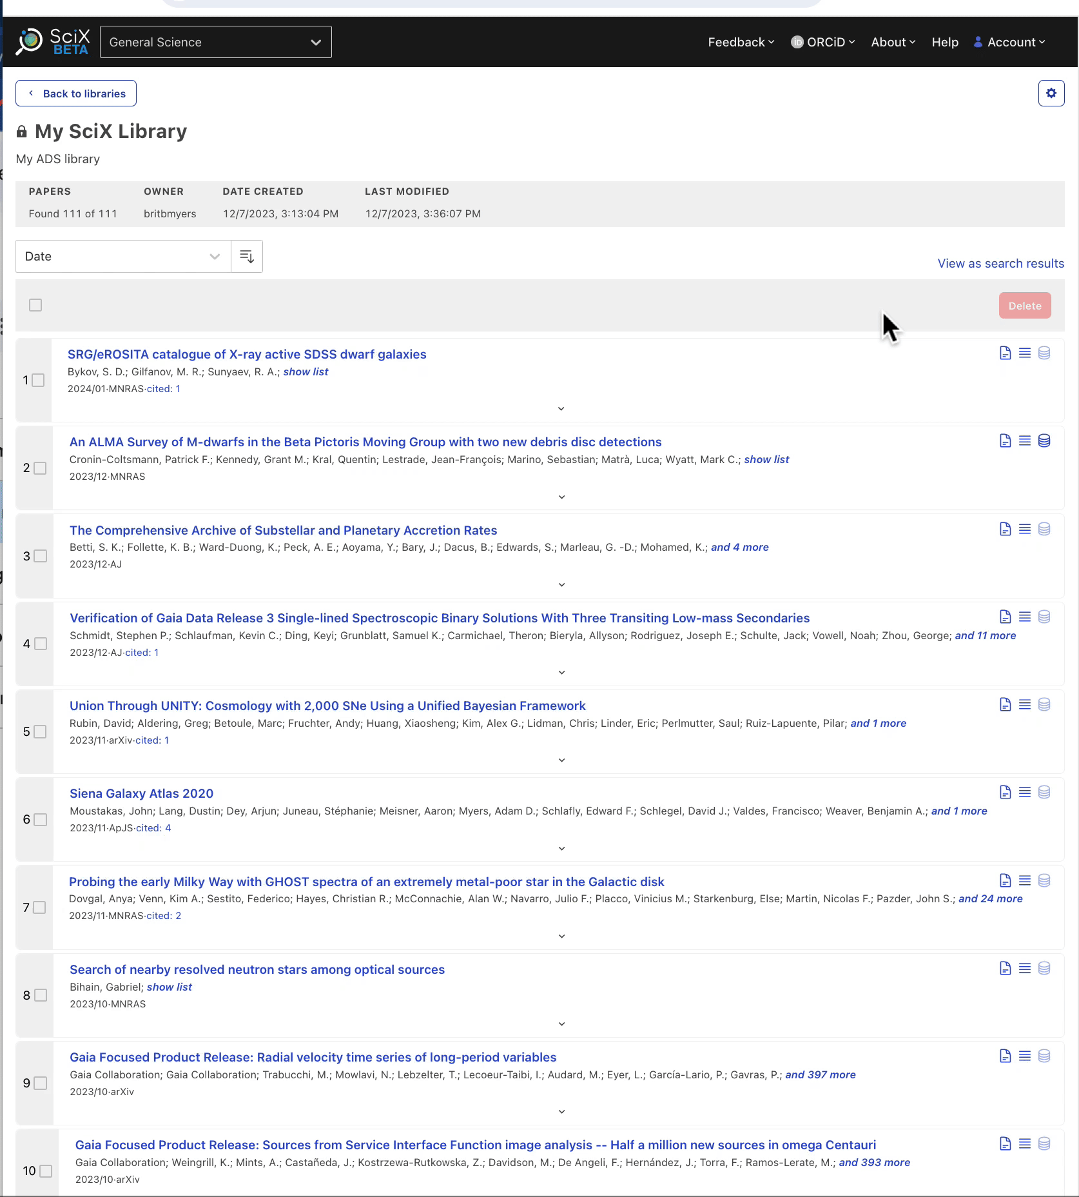The width and height of the screenshot is (1079, 1197).
Task: Open references list icon for Siena Galaxy Atlas
Action: 1024,793
